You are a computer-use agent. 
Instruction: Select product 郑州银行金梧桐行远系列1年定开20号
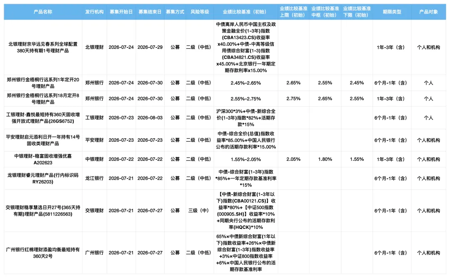tap(43, 83)
